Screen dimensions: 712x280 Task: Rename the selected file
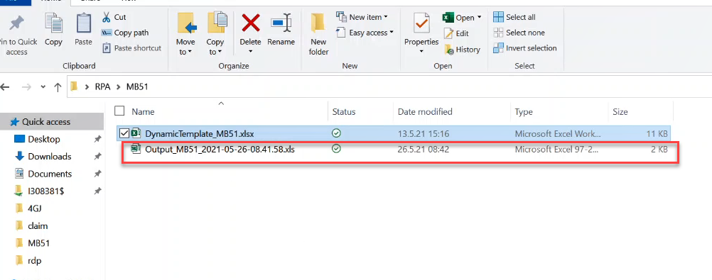(281, 30)
